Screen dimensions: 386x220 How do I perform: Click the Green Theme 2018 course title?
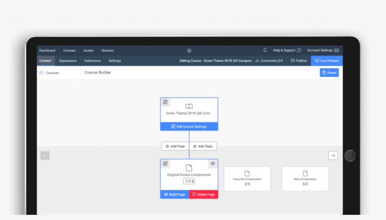[189, 114]
